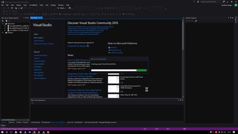This screenshot has width=238, height=134.
Task: Click the New Project toolbar icon
Action: (12, 8)
